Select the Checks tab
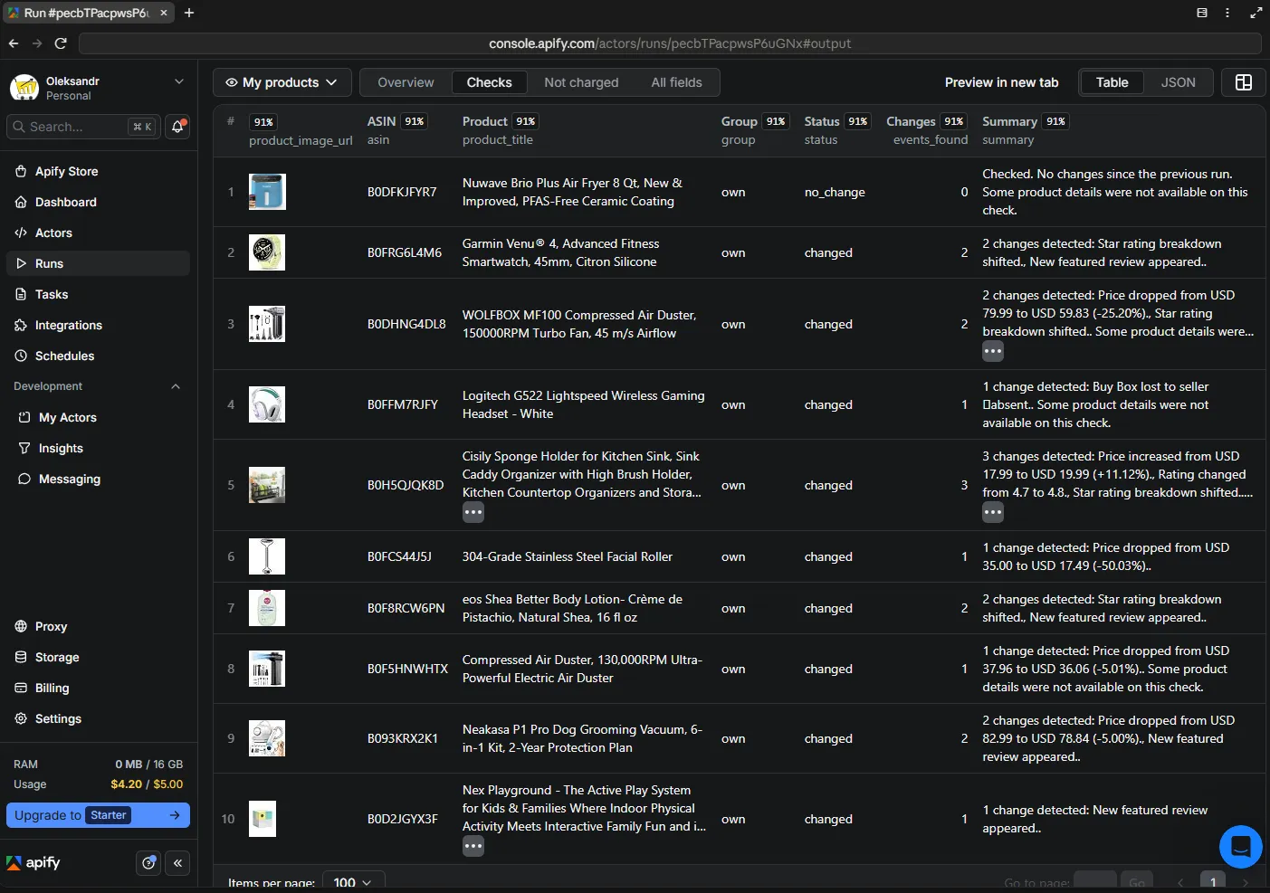The image size is (1270, 893). pos(490,82)
